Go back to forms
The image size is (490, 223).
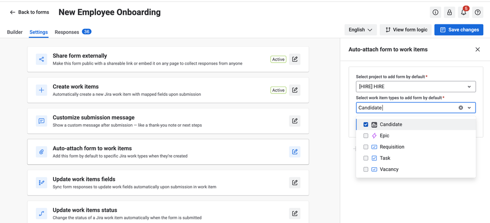(29, 12)
